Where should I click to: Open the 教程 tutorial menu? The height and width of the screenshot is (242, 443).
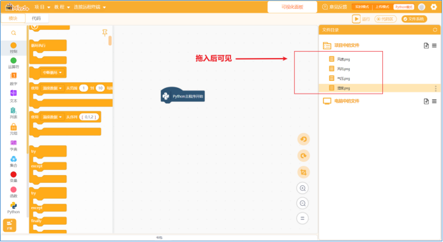coord(62,7)
